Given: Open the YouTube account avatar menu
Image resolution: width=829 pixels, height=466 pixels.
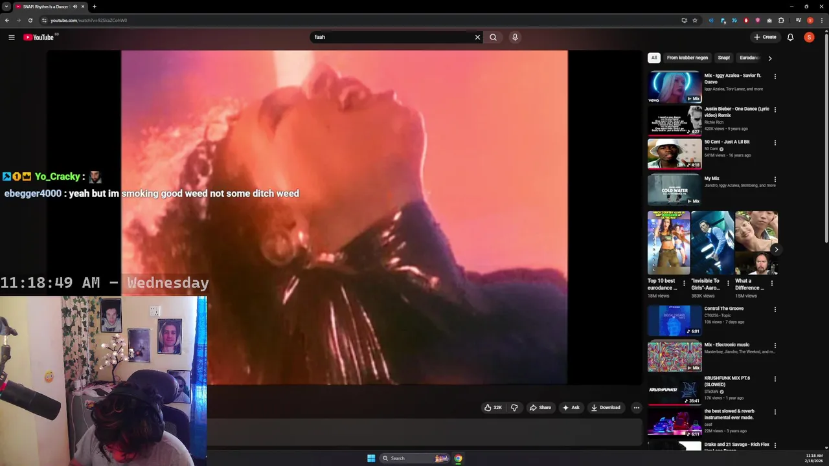Looking at the screenshot, I should tap(809, 37).
